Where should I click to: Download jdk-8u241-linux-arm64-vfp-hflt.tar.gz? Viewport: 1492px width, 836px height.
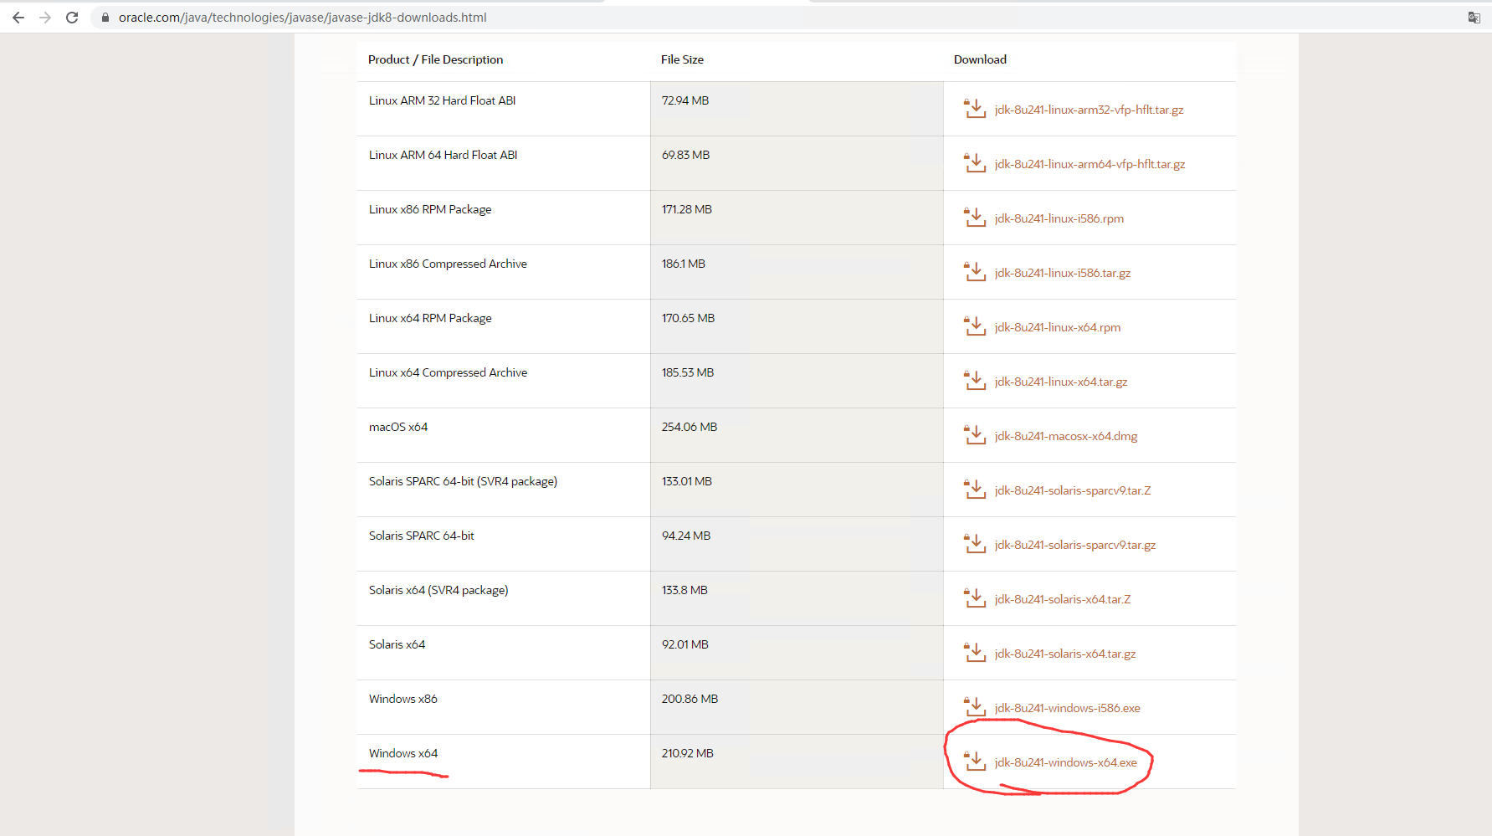pos(1090,164)
